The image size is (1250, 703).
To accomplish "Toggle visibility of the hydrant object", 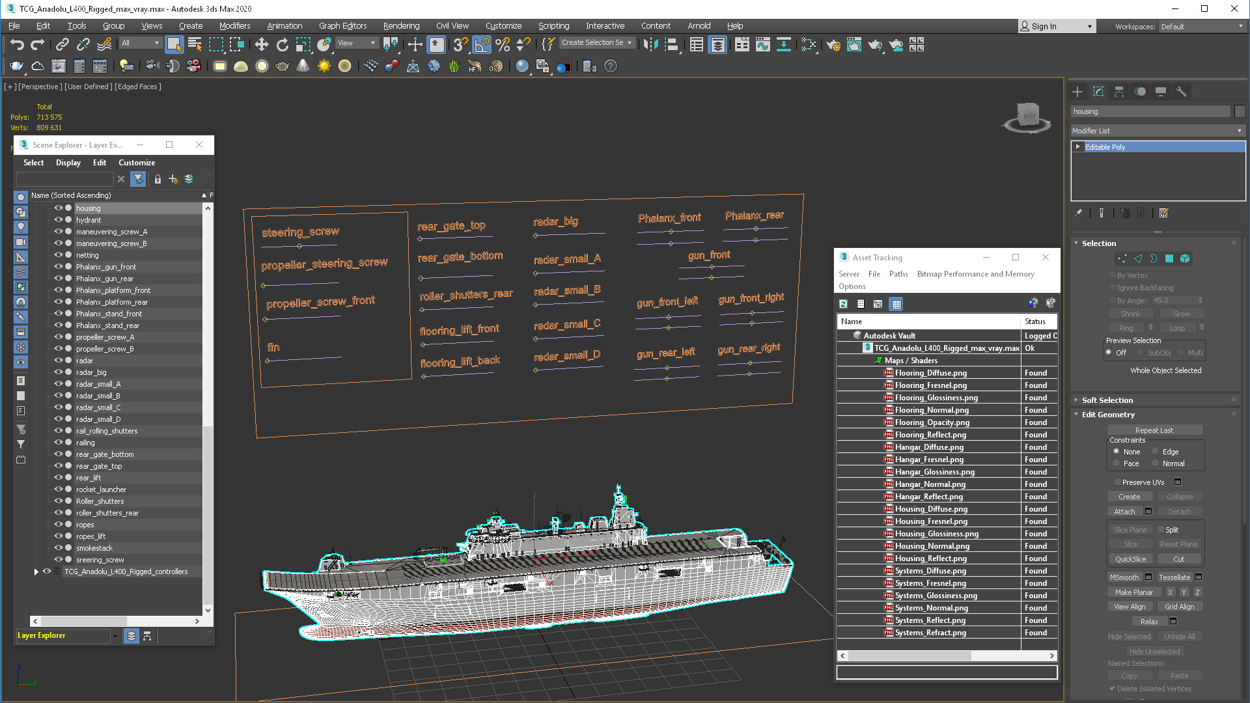I will tap(58, 220).
